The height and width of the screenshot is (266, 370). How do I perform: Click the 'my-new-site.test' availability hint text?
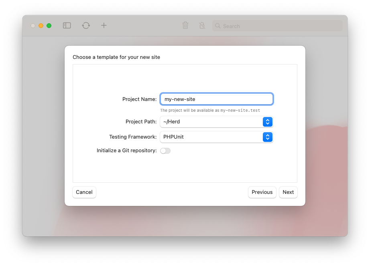(240, 111)
